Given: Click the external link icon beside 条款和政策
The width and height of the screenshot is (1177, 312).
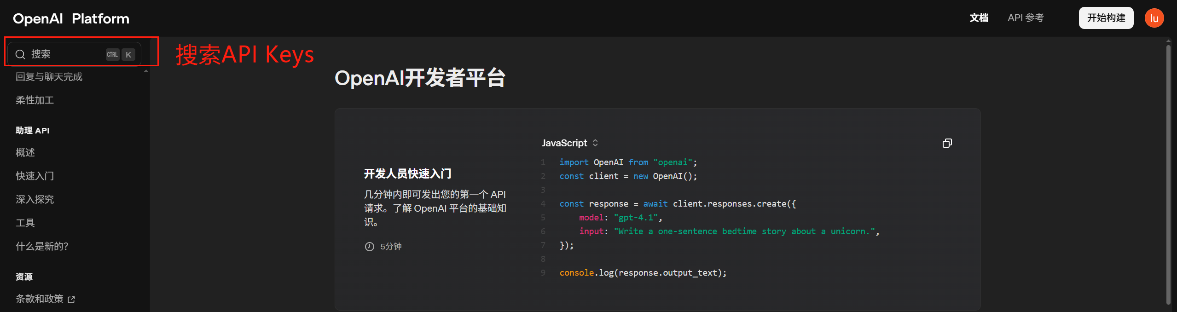Looking at the screenshot, I should click(71, 300).
